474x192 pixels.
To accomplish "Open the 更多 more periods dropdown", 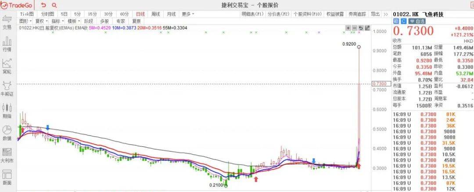I will pos(188,14).
